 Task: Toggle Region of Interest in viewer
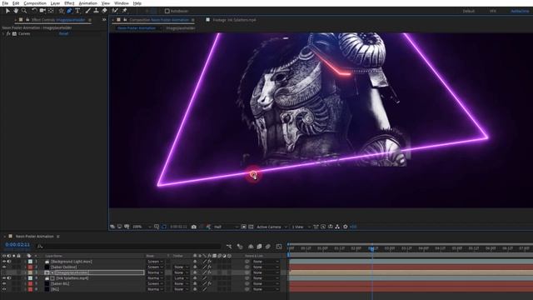[244, 227]
